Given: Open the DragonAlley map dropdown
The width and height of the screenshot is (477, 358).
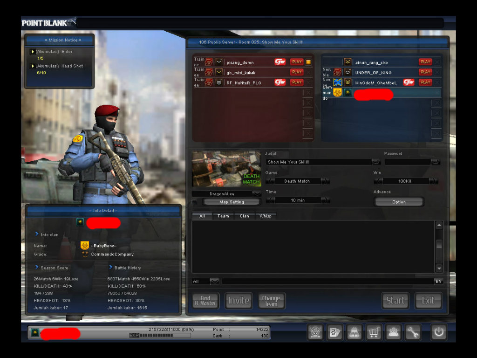Looking at the screenshot, I should point(257,193).
